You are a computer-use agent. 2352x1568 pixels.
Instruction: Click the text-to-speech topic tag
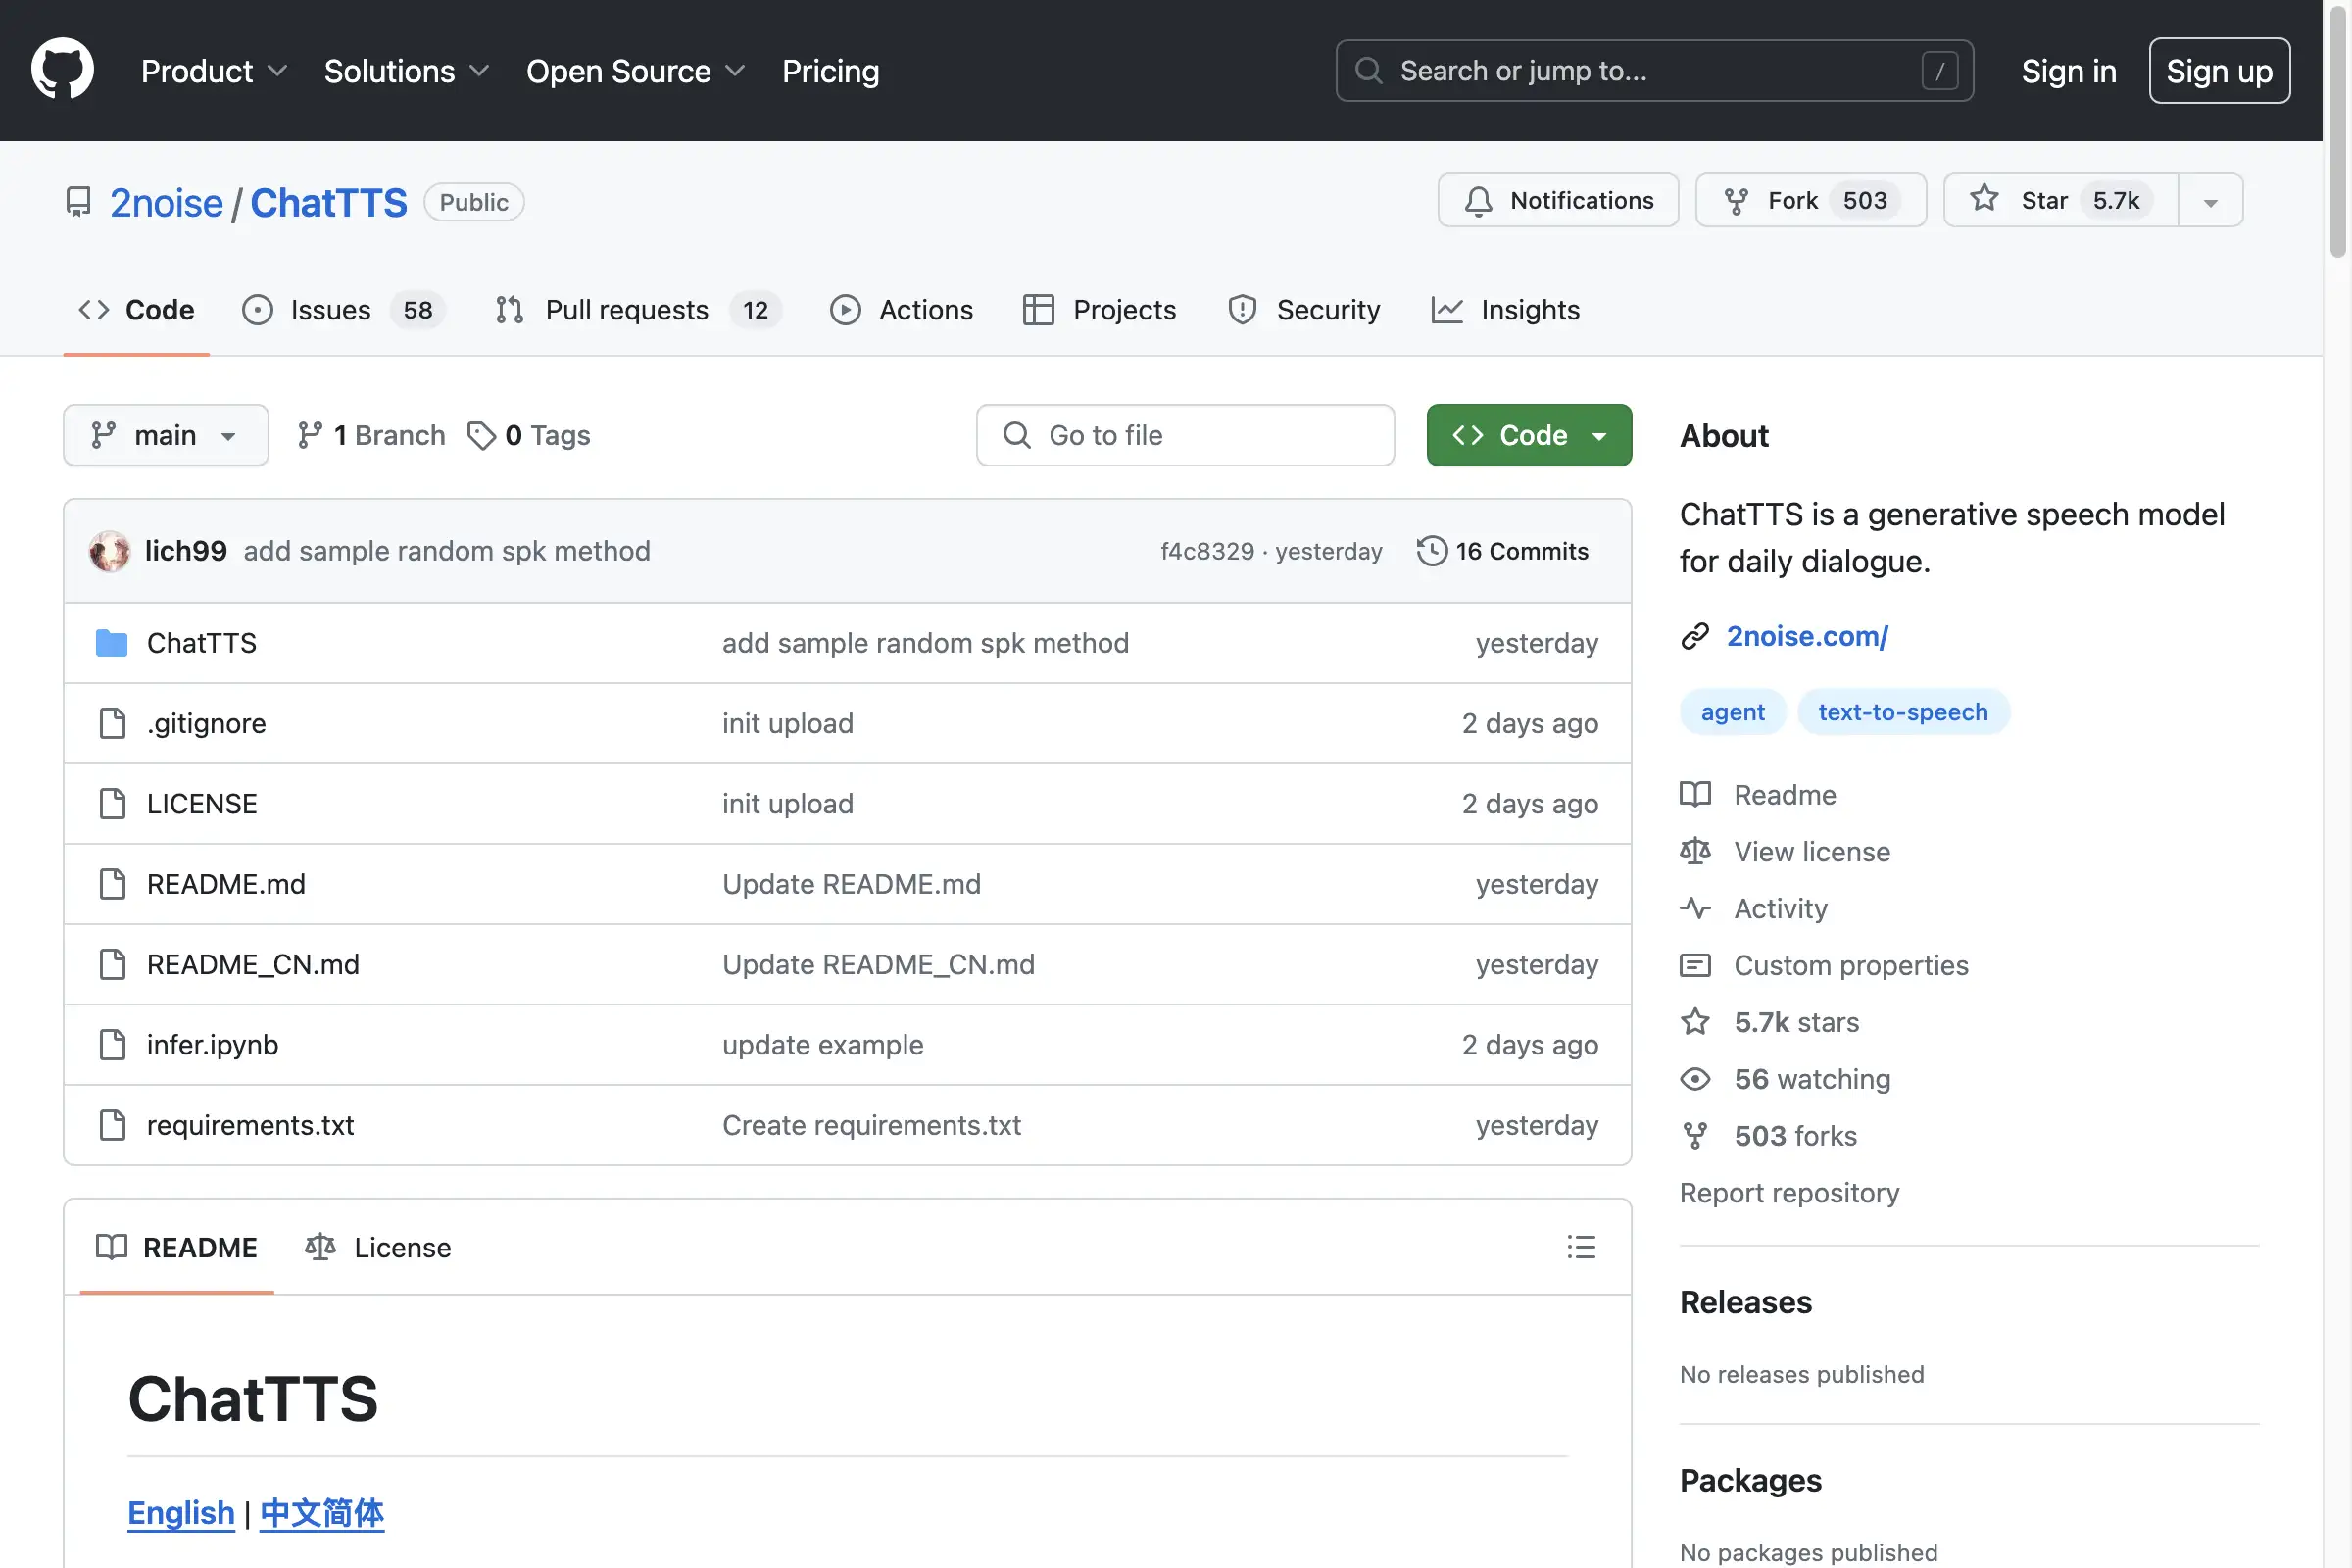1902,712
